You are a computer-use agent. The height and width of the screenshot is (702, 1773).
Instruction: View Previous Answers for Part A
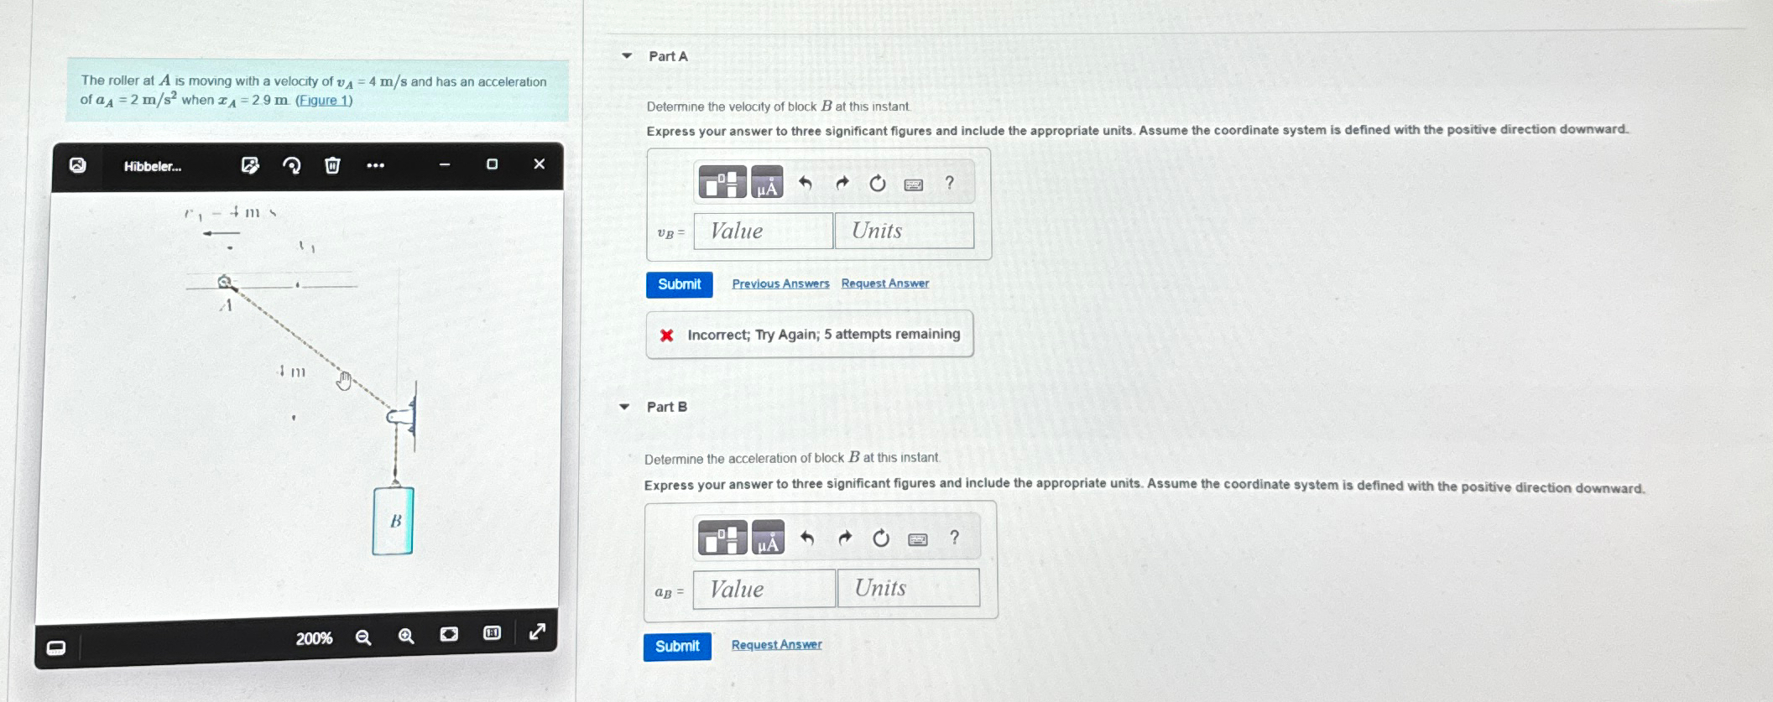(x=780, y=283)
